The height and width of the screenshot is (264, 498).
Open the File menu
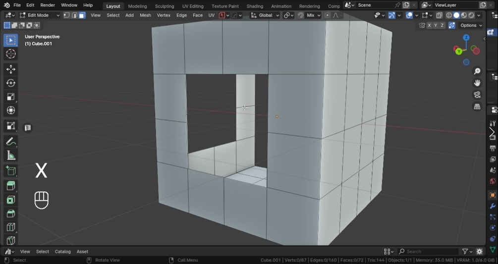click(x=17, y=5)
